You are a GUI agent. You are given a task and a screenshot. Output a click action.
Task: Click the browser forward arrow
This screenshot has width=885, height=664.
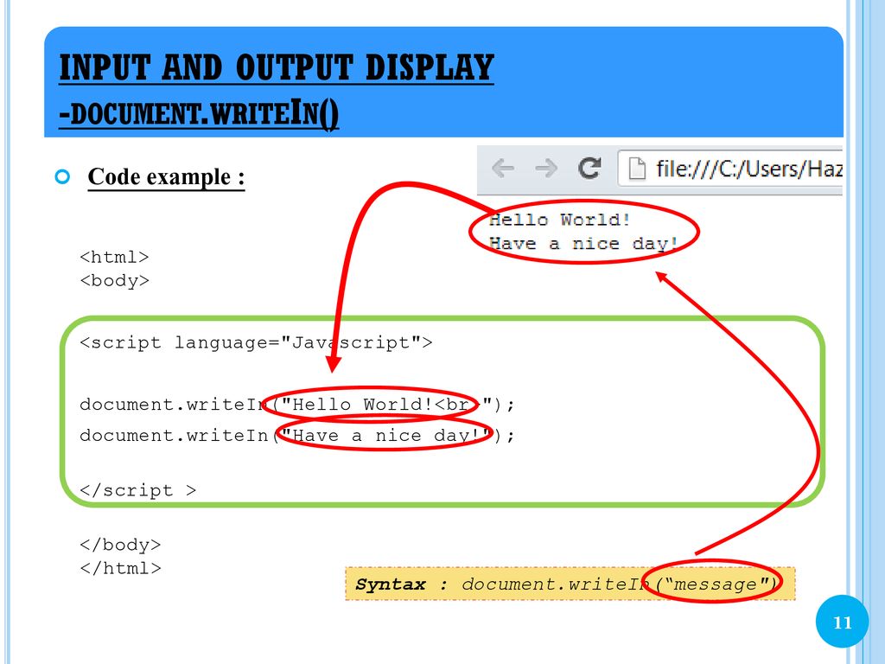[546, 169]
